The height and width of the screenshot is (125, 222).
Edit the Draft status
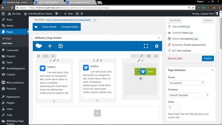[188, 27]
